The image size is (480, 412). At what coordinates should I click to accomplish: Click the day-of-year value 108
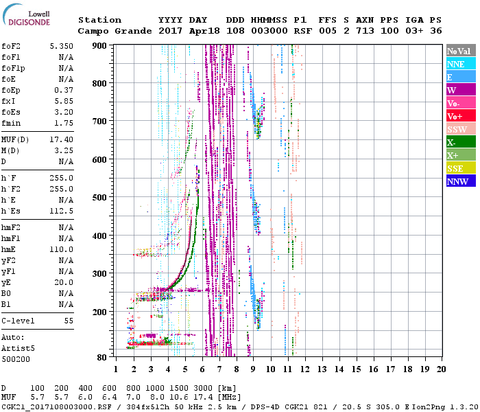(x=235, y=31)
